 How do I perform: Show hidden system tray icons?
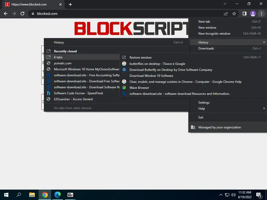pyautogui.click(x=221, y=195)
